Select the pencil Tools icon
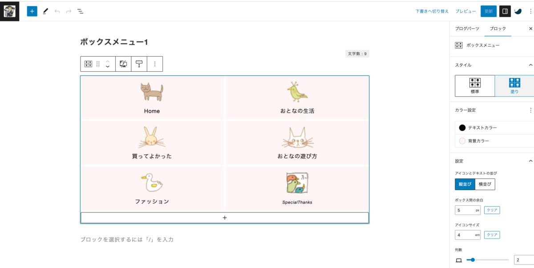 45,11
